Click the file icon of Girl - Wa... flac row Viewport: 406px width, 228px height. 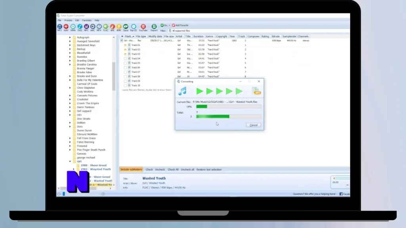[x=122, y=41]
